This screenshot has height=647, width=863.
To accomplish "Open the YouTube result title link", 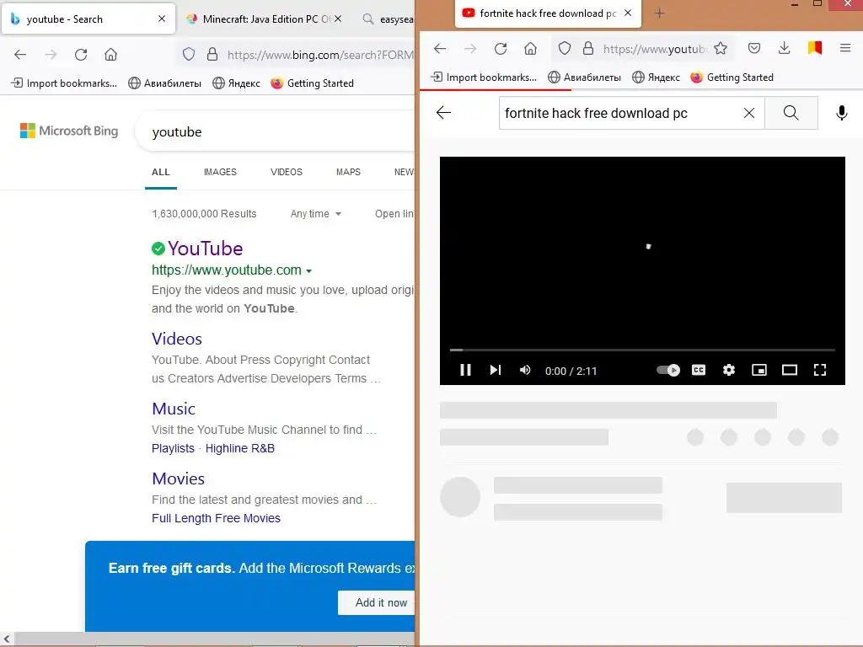I will point(205,249).
